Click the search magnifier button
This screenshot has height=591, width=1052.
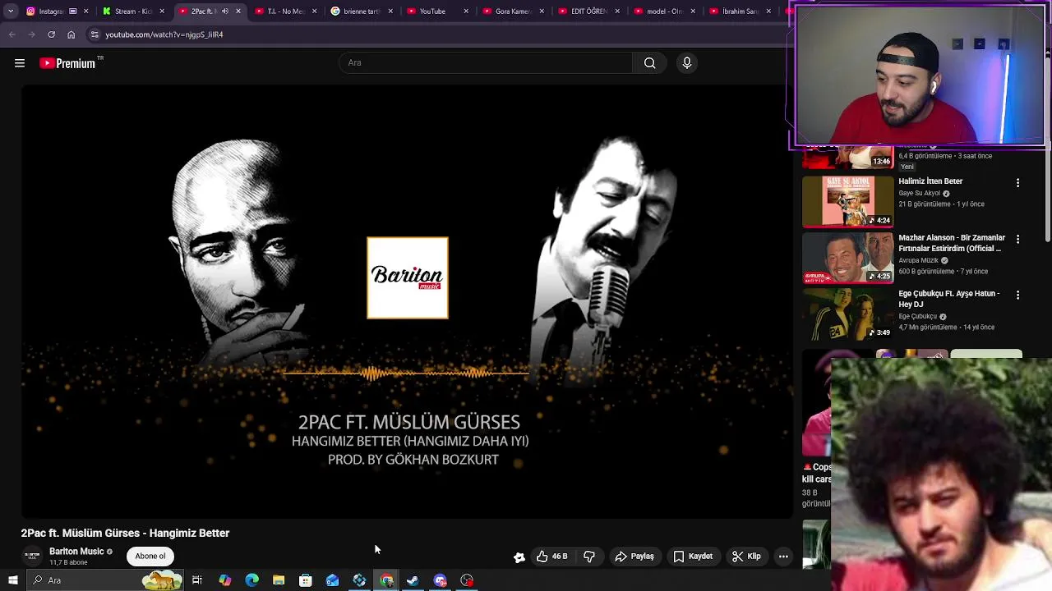[x=649, y=62]
